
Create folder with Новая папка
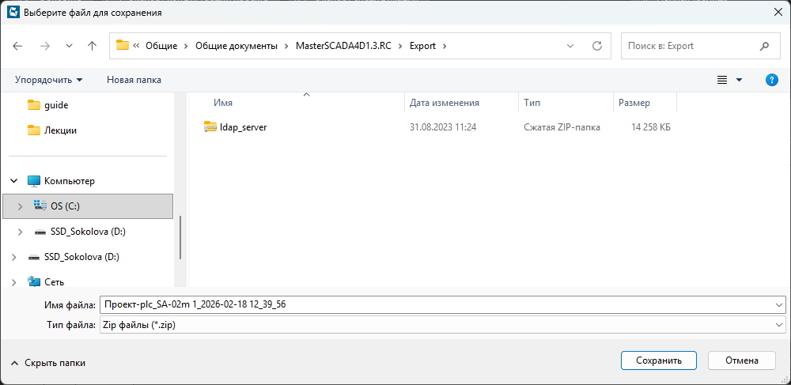pos(134,80)
